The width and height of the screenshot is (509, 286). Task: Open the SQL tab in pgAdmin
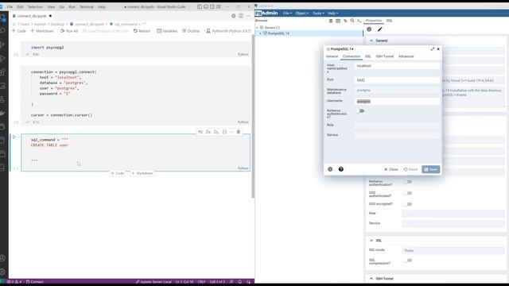(389, 21)
